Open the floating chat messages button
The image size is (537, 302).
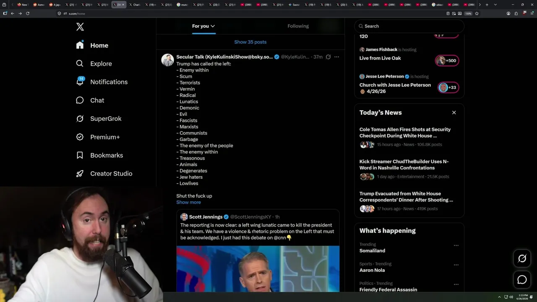click(522, 280)
